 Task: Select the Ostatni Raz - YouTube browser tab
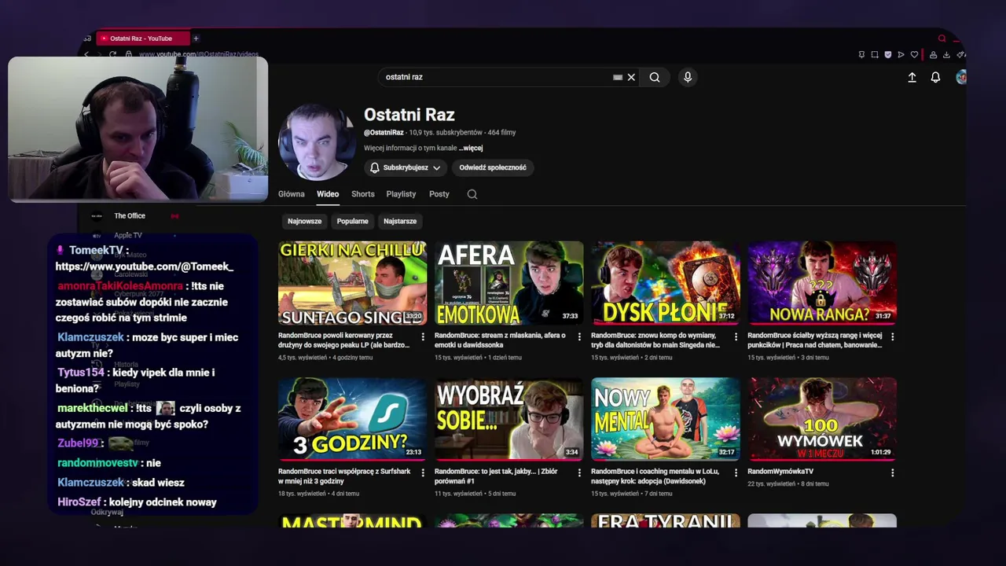tap(141, 38)
